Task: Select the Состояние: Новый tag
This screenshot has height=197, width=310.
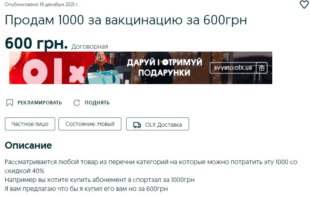Action: tap(90, 124)
